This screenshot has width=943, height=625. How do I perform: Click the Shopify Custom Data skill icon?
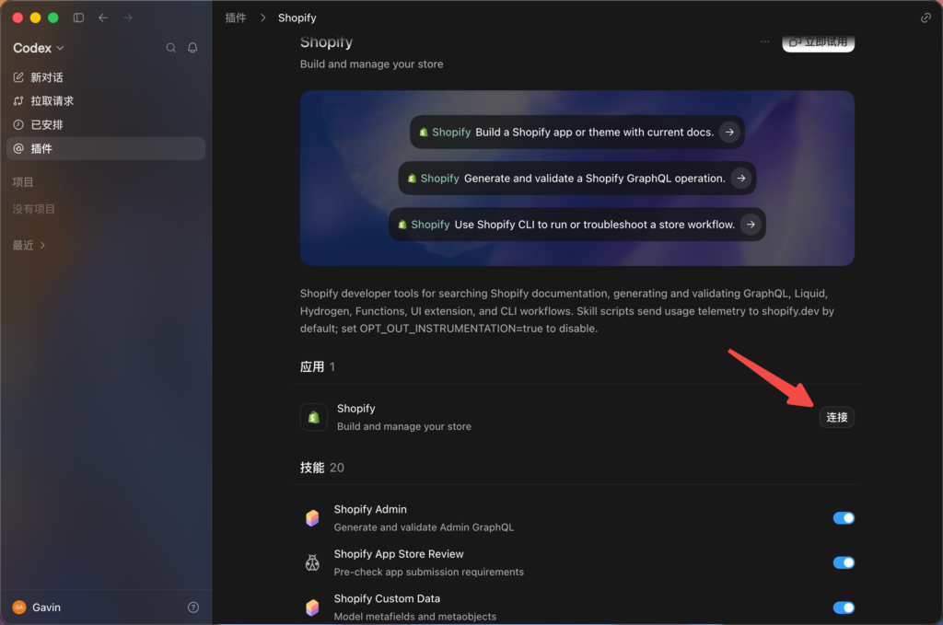pyautogui.click(x=312, y=607)
